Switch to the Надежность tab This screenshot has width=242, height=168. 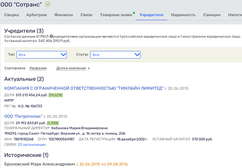pyautogui.click(x=183, y=15)
